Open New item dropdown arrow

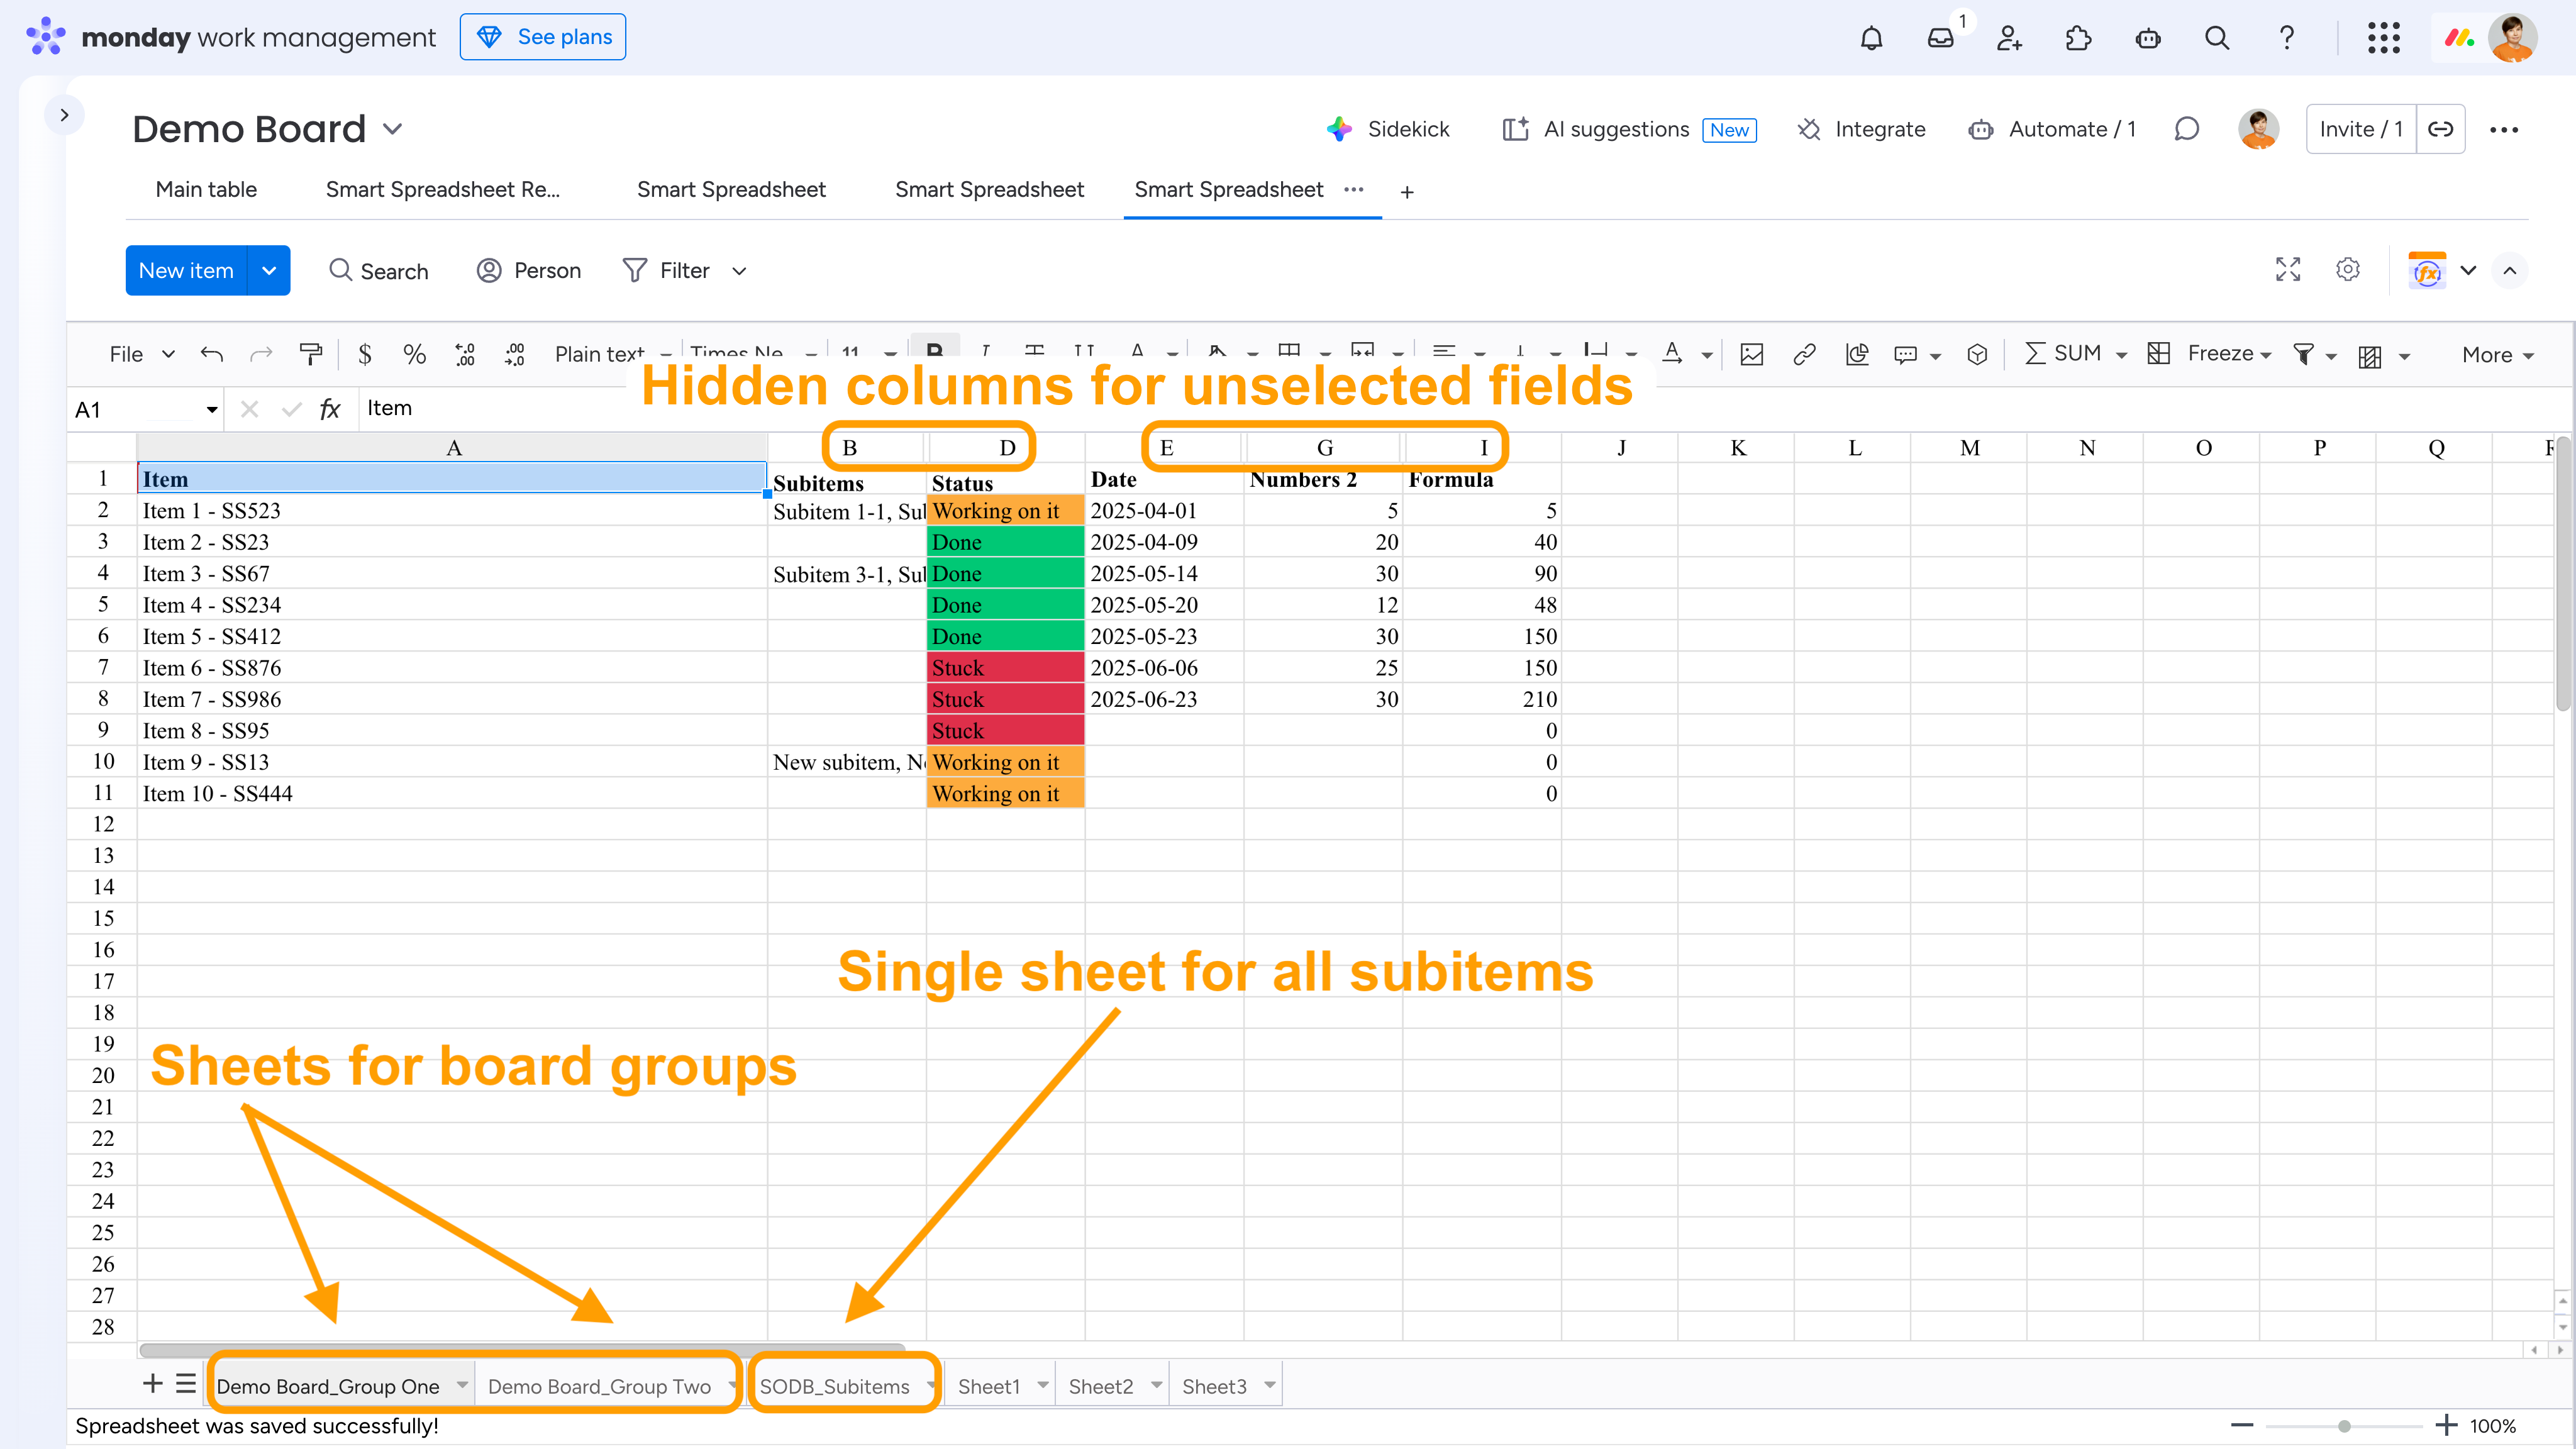(x=269, y=271)
